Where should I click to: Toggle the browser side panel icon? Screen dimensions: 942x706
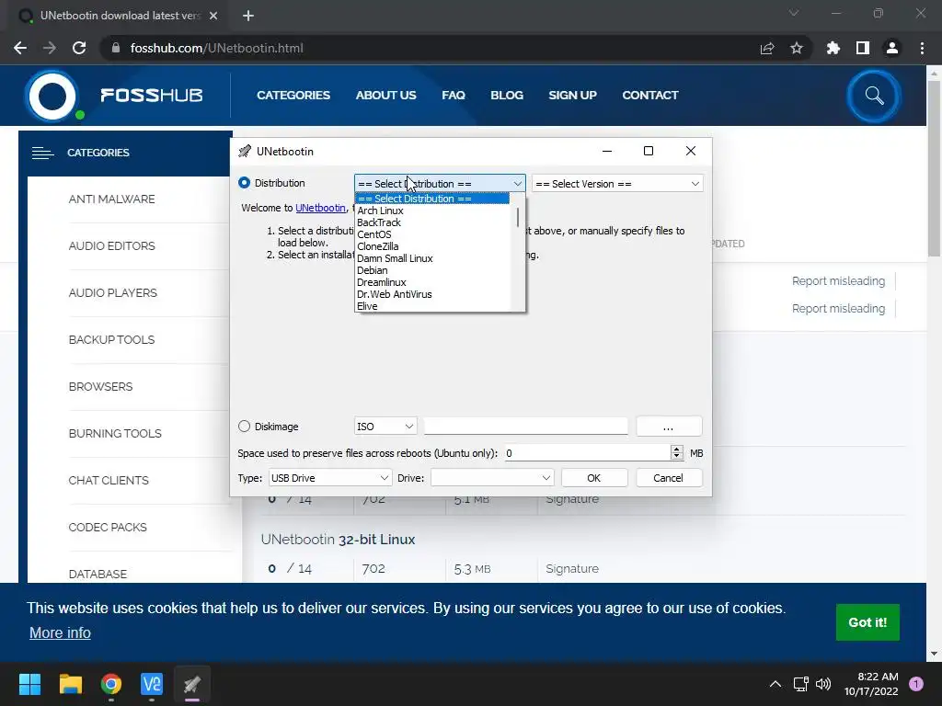point(863,48)
